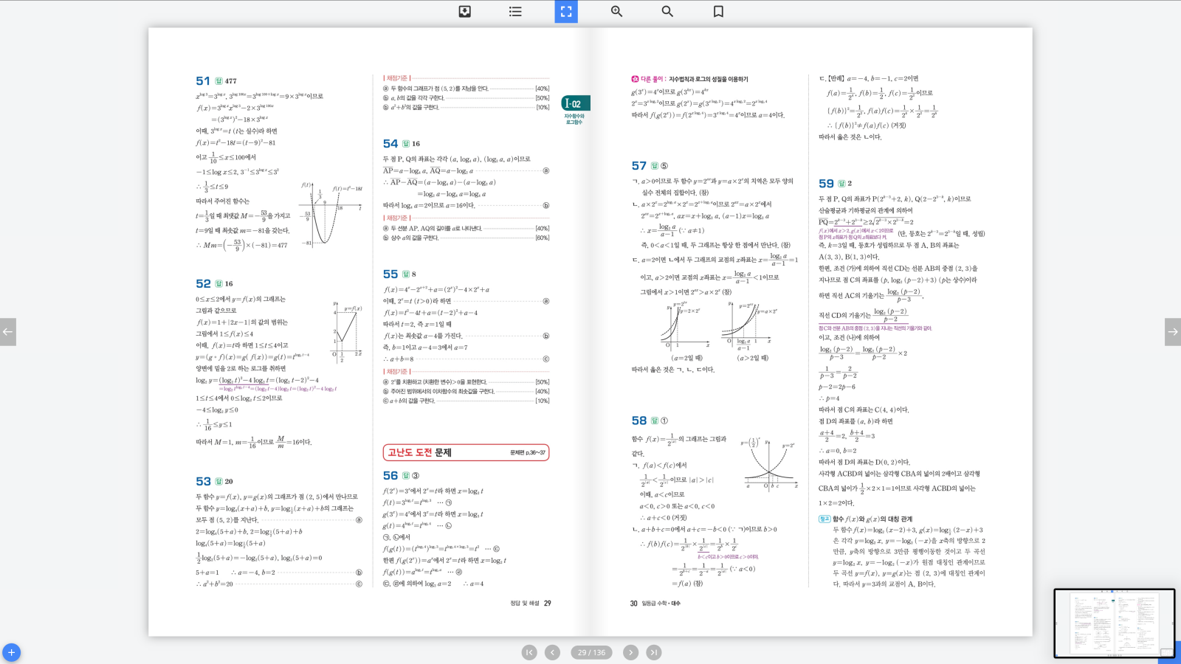Toggle the fullscreen view button

[566, 11]
